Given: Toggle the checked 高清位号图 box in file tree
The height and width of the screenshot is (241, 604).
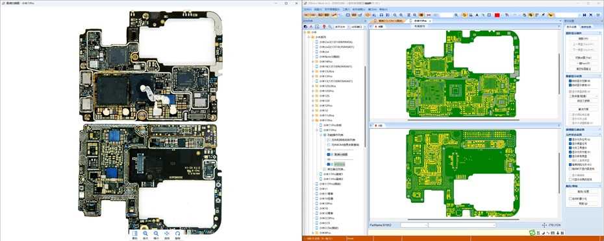Looking at the screenshot, I should 328,155.
